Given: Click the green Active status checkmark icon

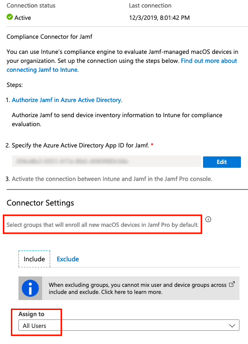Looking at the screenshot, I should pyautogui.click(x=9, y=17).
